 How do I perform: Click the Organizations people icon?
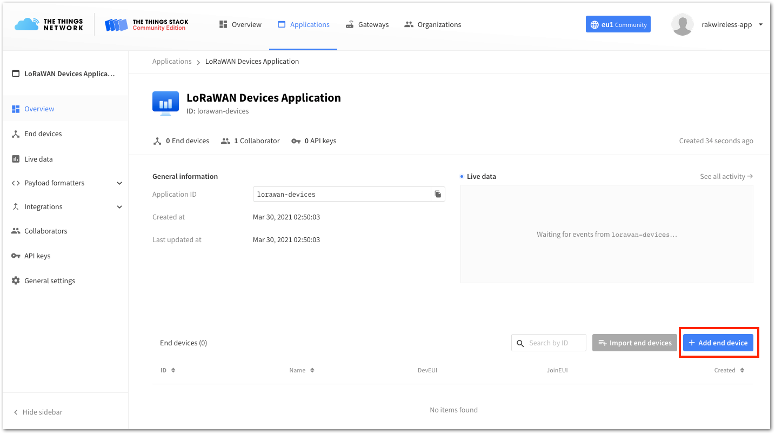409,24
